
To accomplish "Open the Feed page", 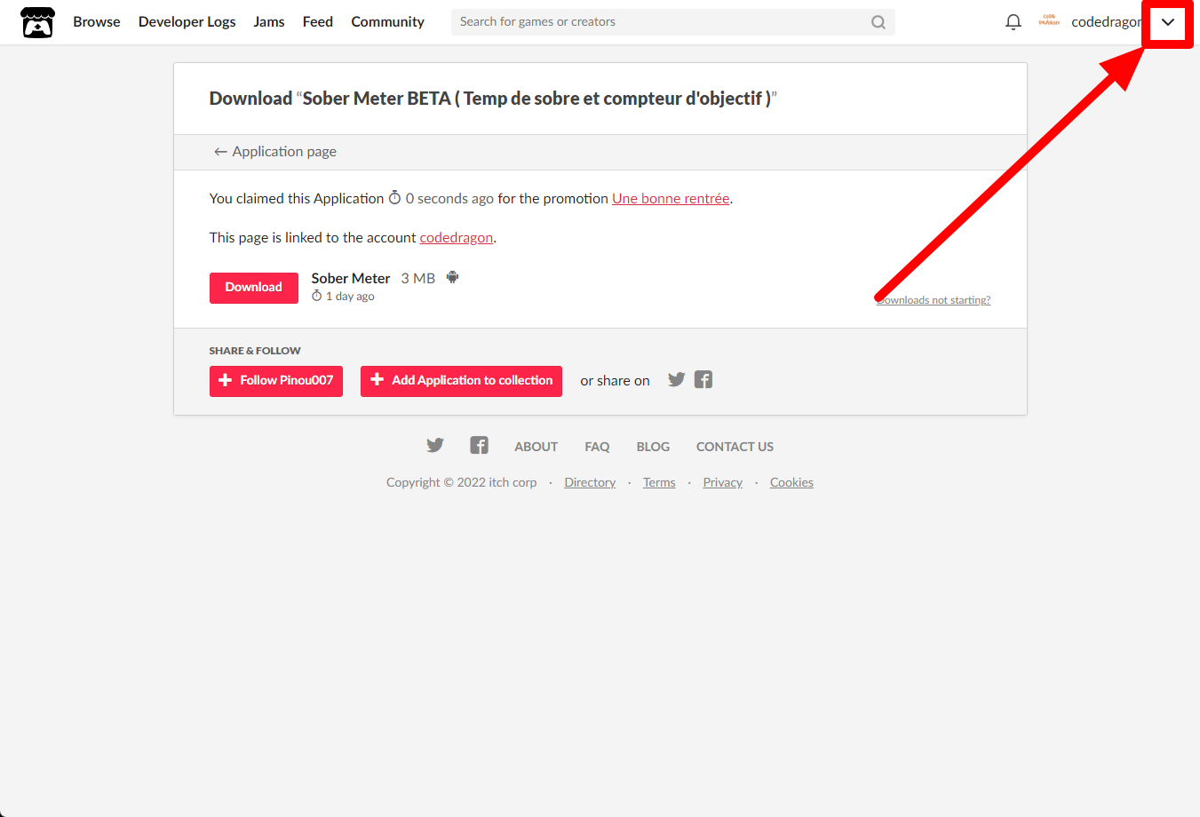I will pyautogui.click(x=318, y=22).
